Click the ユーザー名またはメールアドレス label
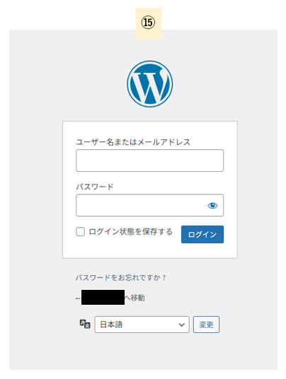Viewport: 286px width, 379px height. coord(133,142)
